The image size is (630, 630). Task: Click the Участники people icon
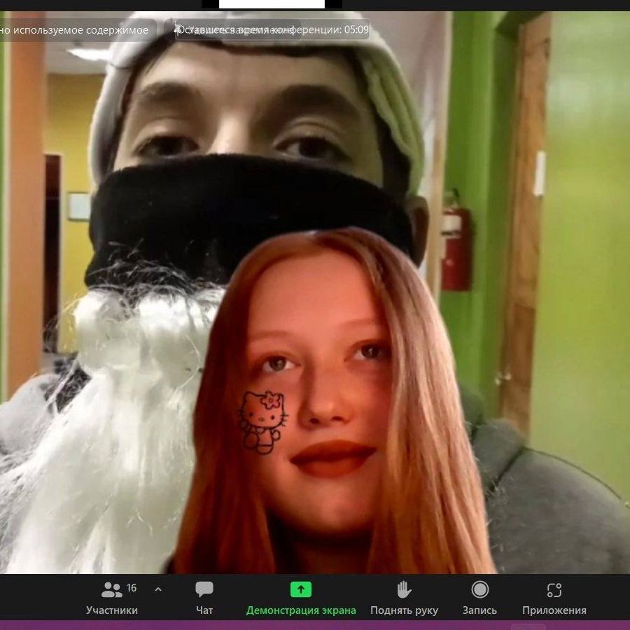coord(111,589)
